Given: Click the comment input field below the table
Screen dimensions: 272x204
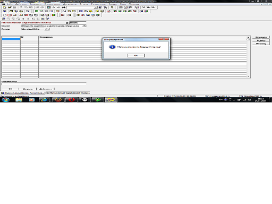Looking at the screenshot, I should tap(44, 84).
